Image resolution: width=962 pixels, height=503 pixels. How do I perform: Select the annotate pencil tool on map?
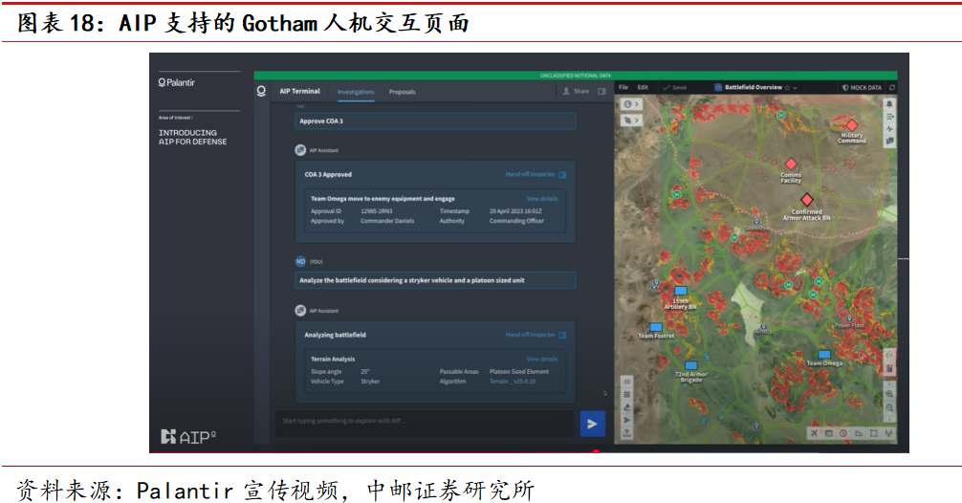[x=627, y=407]
